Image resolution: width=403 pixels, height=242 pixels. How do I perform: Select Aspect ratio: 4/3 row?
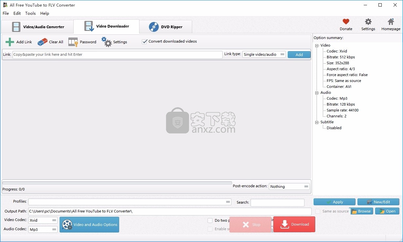341,69
